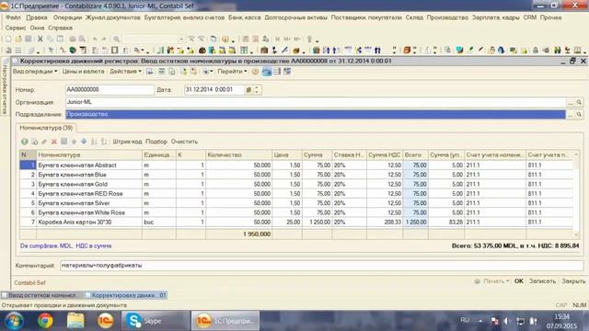Click the Paste clipboard icon in main toolbar
The image size is (589, 331).
coord(60,39)
